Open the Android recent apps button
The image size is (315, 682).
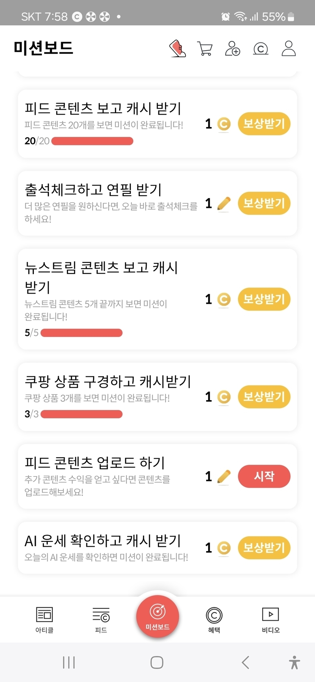pos(69,662)
